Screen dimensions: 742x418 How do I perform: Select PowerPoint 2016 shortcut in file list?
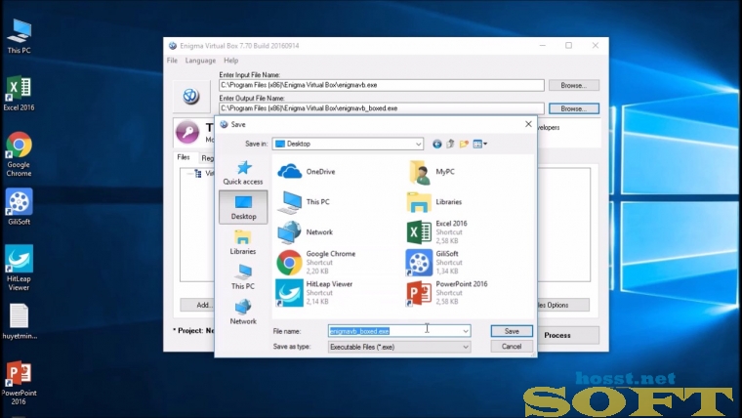(x=447, y=293)
